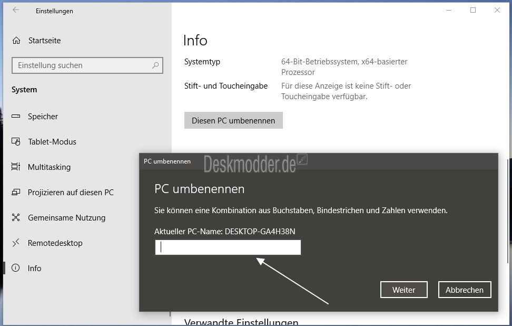Click the search magnifier icon
The height and width of the screenshot is (326, 512).
pos(155,65)
